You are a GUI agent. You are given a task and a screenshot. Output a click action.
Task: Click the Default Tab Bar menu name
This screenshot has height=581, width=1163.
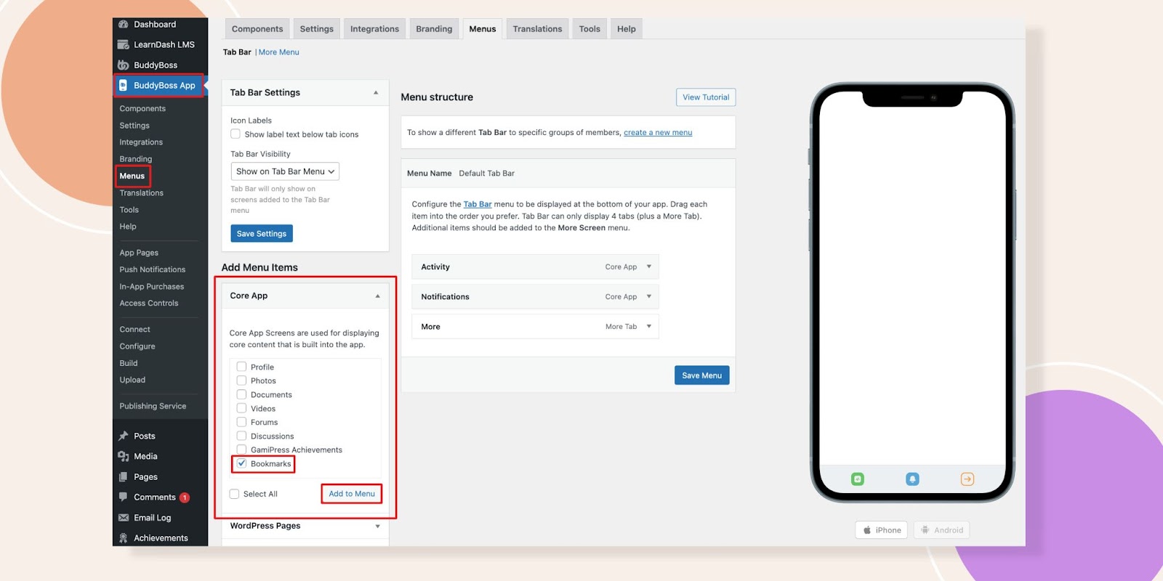pyautogui.click(x=487, y=174)
